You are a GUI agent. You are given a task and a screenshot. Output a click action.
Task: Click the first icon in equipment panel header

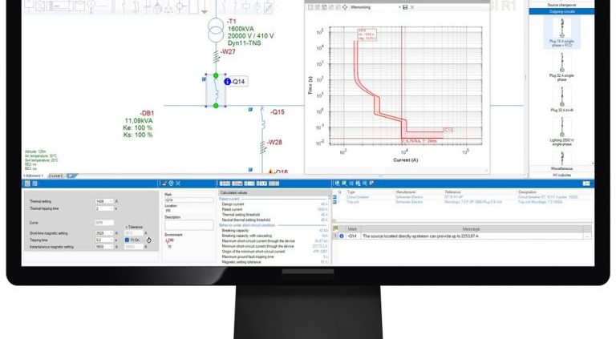(337, 184)
